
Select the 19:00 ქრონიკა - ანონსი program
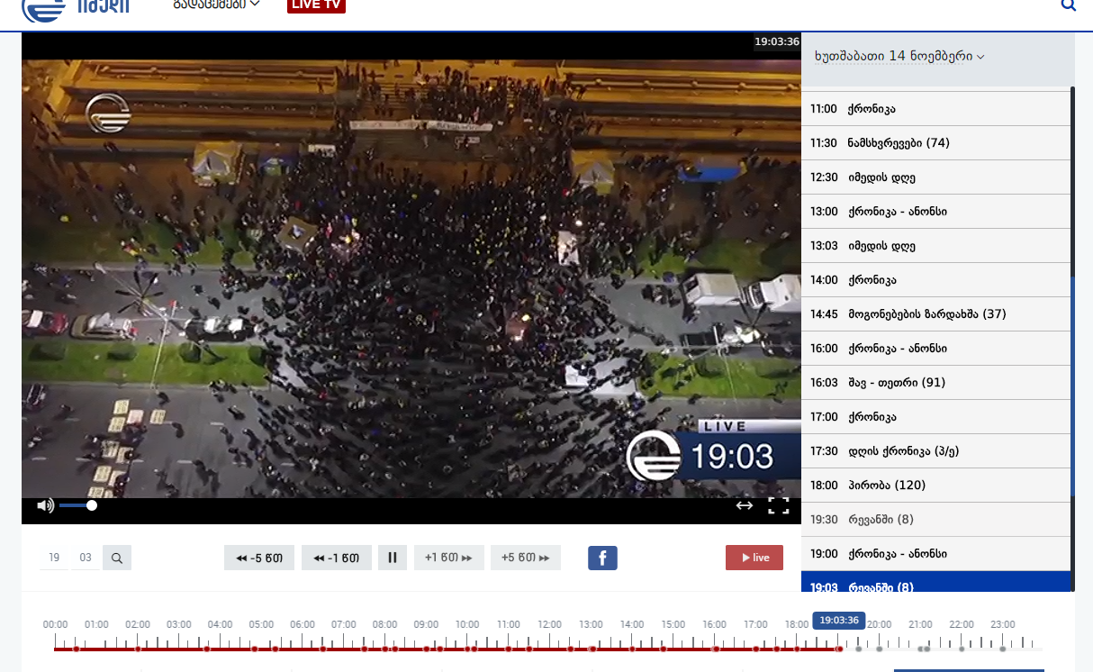[x=935, y=554]
